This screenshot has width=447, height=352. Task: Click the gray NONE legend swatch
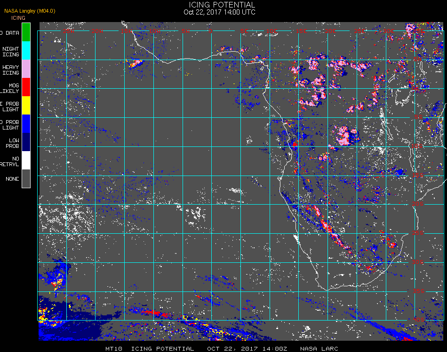point(26,178)
